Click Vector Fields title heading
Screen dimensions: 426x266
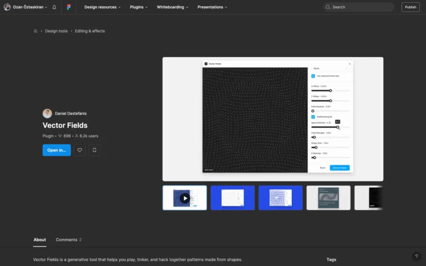pos(65,125)
